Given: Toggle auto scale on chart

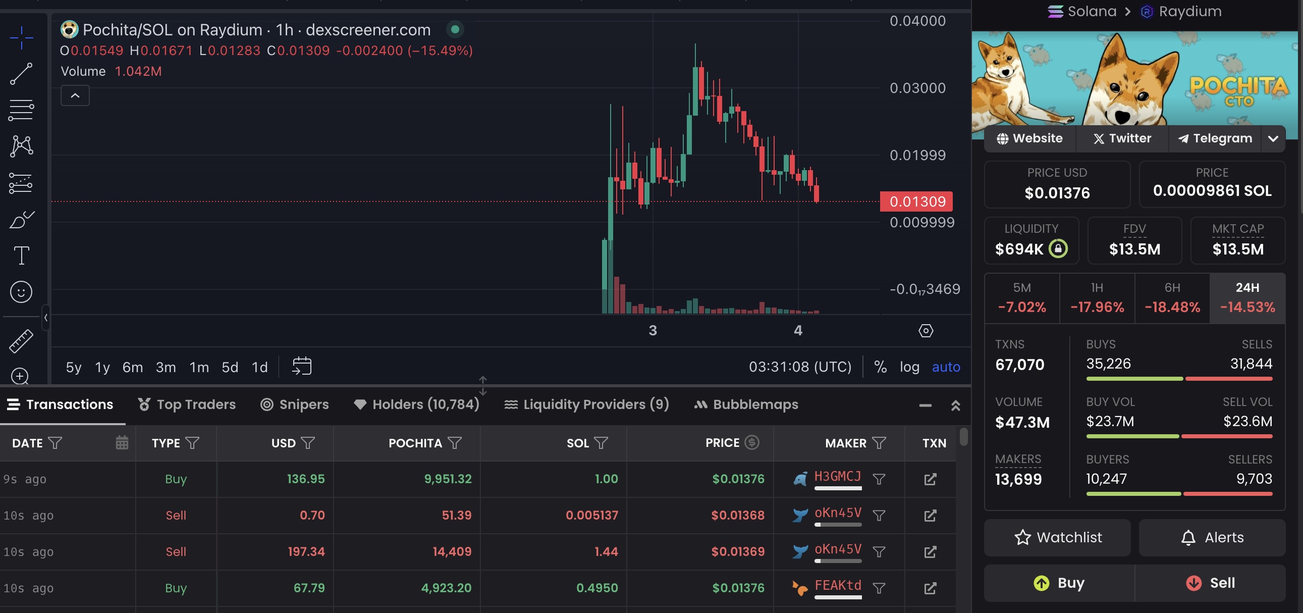Looking at the screenshot, I should point(946,367).
